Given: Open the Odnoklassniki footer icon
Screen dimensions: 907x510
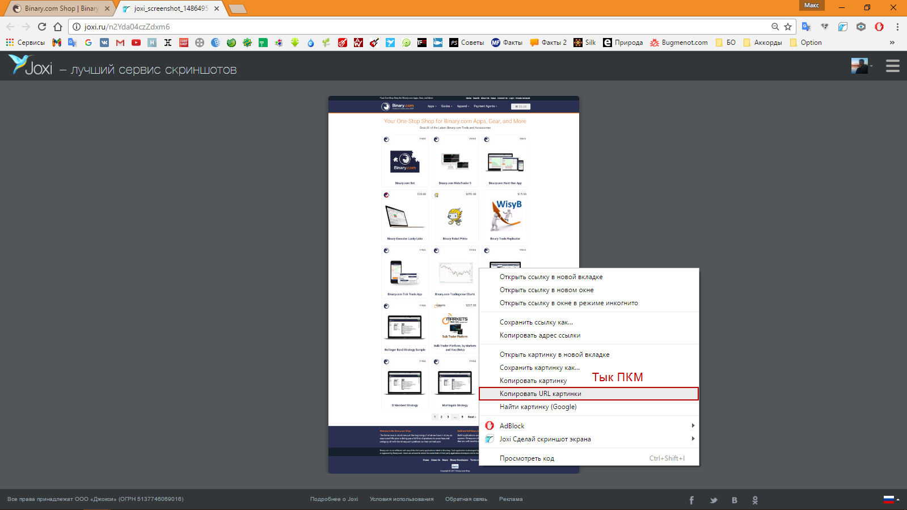Looking at the screenshot, I should point(755,500).
